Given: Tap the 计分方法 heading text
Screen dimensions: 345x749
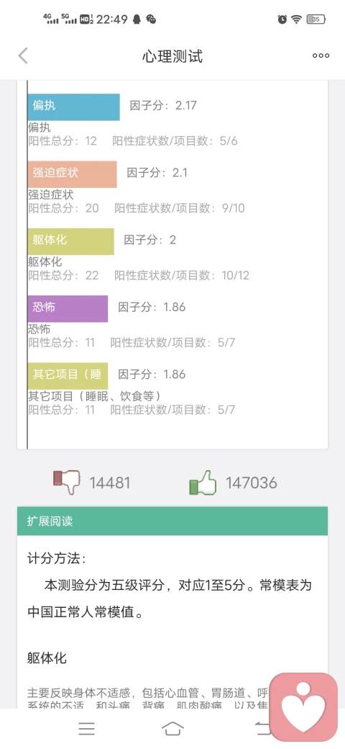Looking at the screenshot, I should tap(57, 558).
